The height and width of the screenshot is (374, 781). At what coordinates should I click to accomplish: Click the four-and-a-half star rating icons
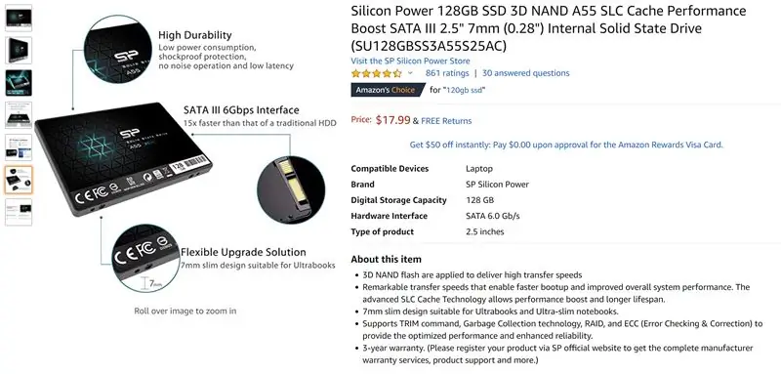pos(376,73)
